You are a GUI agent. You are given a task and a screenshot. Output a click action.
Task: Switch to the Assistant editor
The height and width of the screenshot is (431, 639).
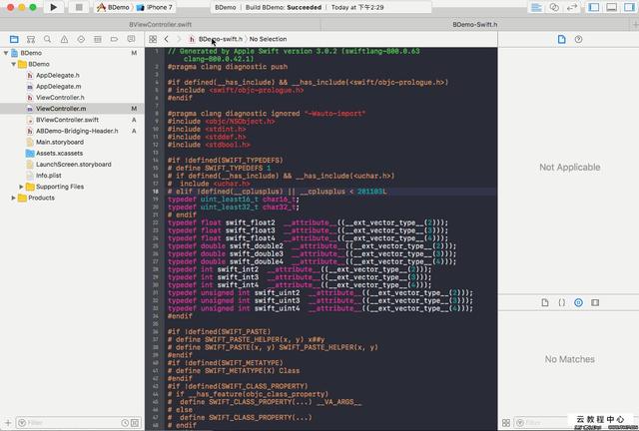tap(554, 7)
